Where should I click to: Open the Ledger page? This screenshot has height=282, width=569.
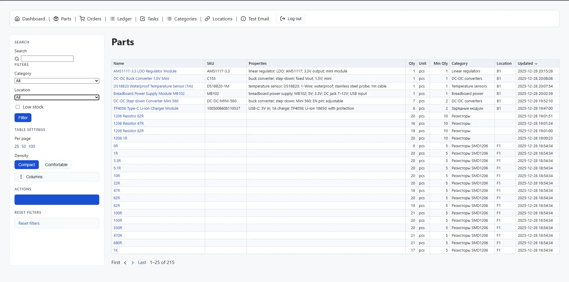coord(121,19)
